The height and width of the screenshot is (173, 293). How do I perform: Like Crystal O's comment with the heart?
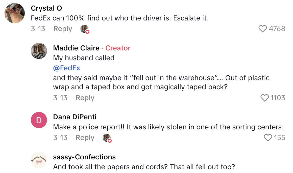pos(263,29)
